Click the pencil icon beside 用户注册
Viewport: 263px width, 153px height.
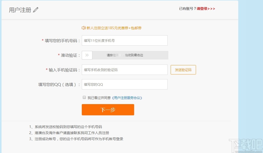pos(36,10)
